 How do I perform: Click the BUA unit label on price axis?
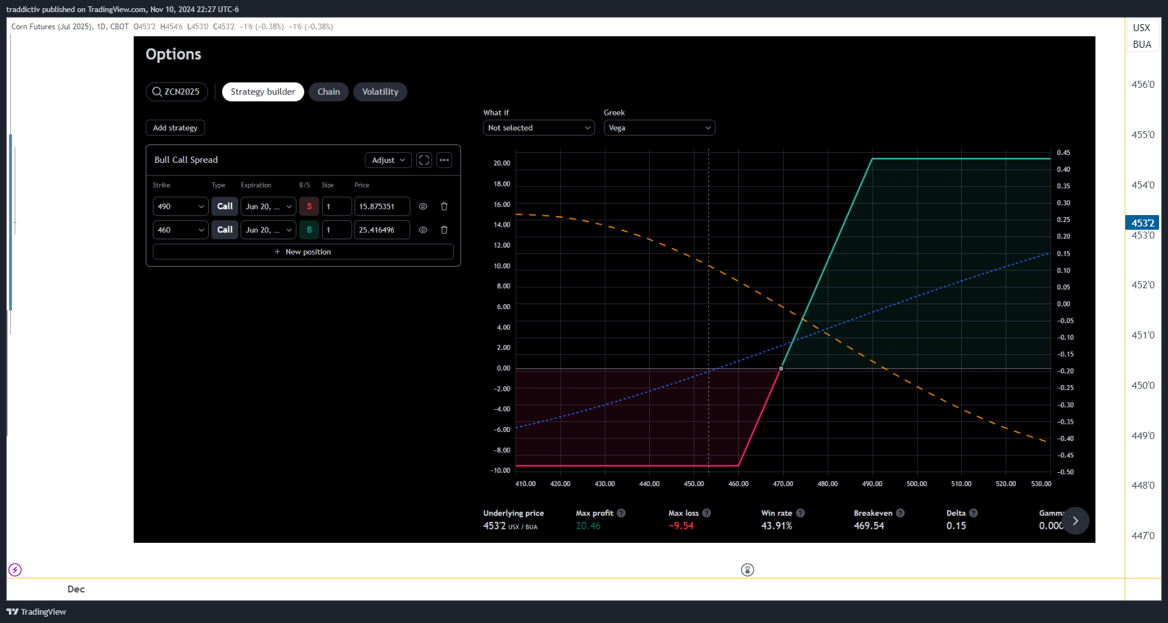click(1142, 45)
